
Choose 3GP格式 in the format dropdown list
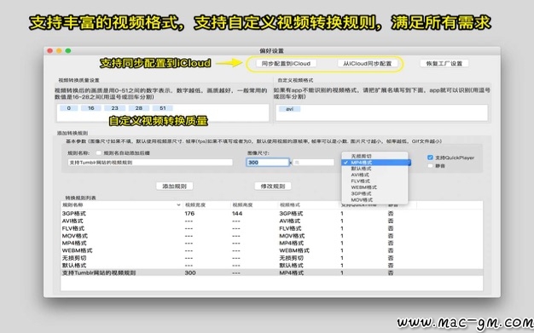374,193
